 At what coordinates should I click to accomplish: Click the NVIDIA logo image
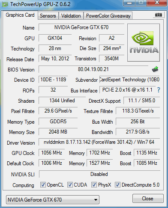pyautogui.click(x=144, y=43)
